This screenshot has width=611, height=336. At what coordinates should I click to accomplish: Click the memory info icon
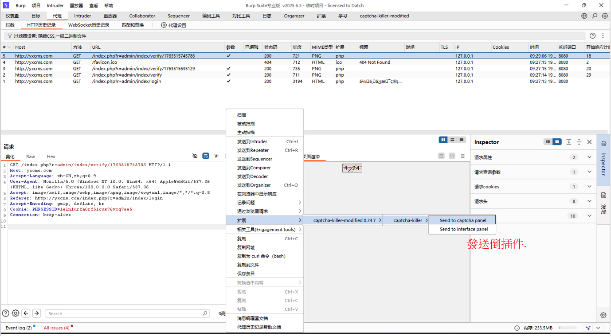pyautogui.click(x=517, y=328)
